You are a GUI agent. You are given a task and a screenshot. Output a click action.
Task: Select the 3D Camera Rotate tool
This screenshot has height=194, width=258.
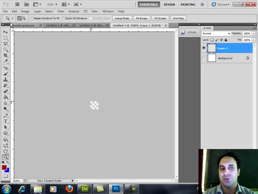coord(5,145)
